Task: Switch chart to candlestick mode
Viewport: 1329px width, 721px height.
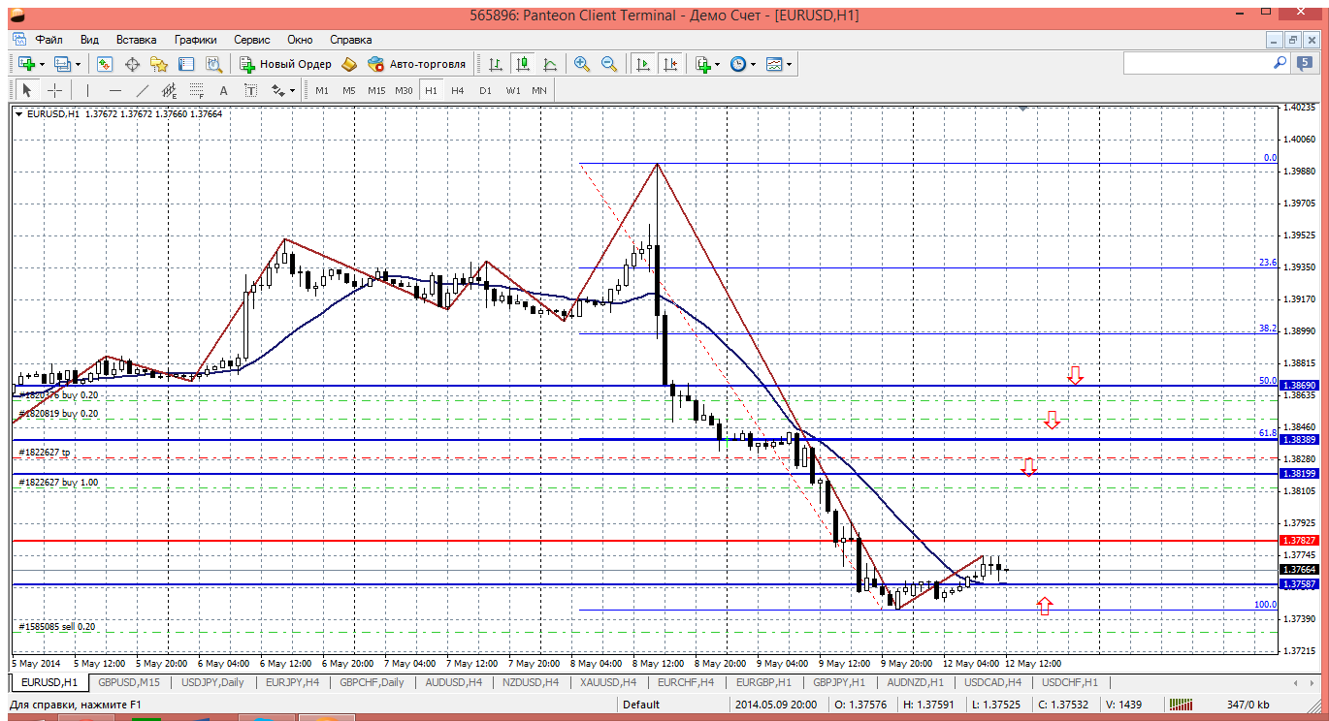Action: (523, 64)
